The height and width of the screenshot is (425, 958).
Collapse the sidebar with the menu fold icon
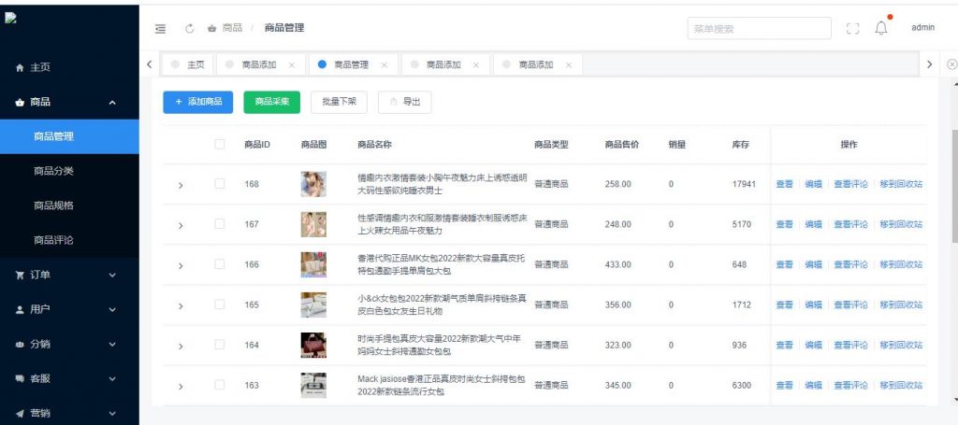(x=160, y=28)
